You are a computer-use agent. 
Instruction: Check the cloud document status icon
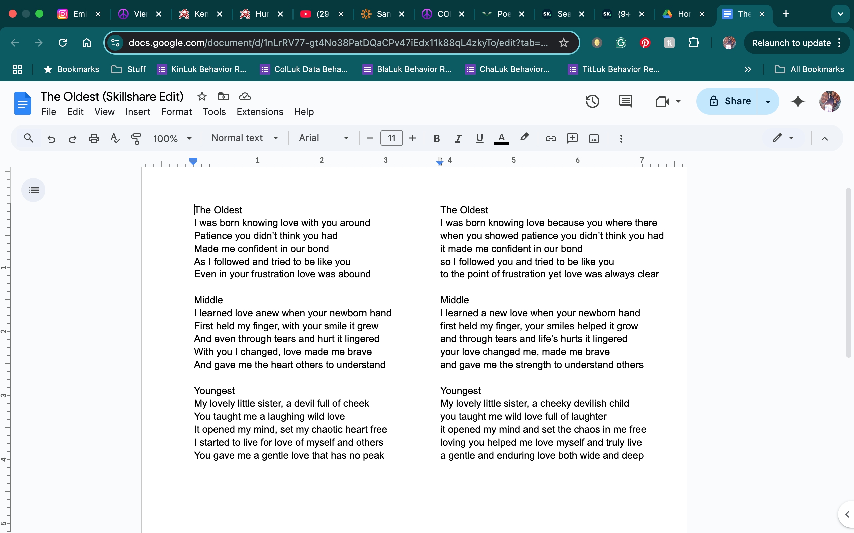click(x=245, y=96)
